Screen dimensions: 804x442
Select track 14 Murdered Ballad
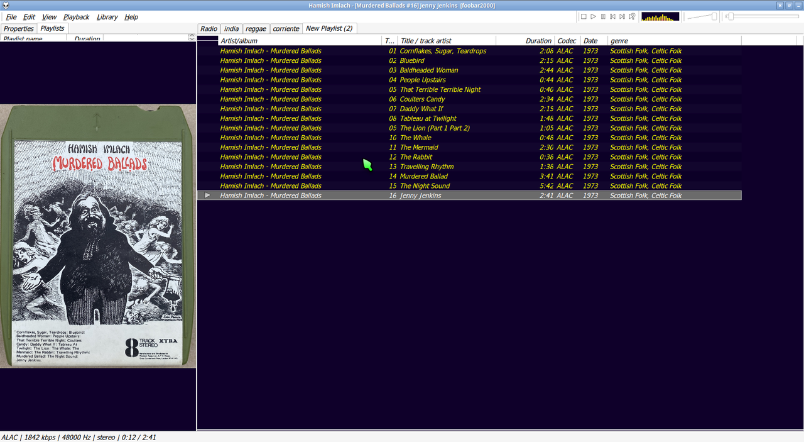click(469, 176)
